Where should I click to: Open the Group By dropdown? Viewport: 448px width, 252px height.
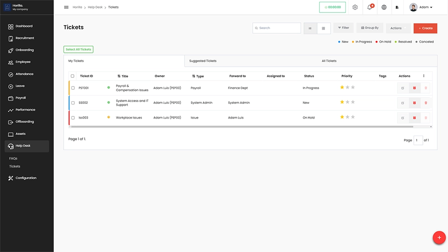[x=370, y=28]
